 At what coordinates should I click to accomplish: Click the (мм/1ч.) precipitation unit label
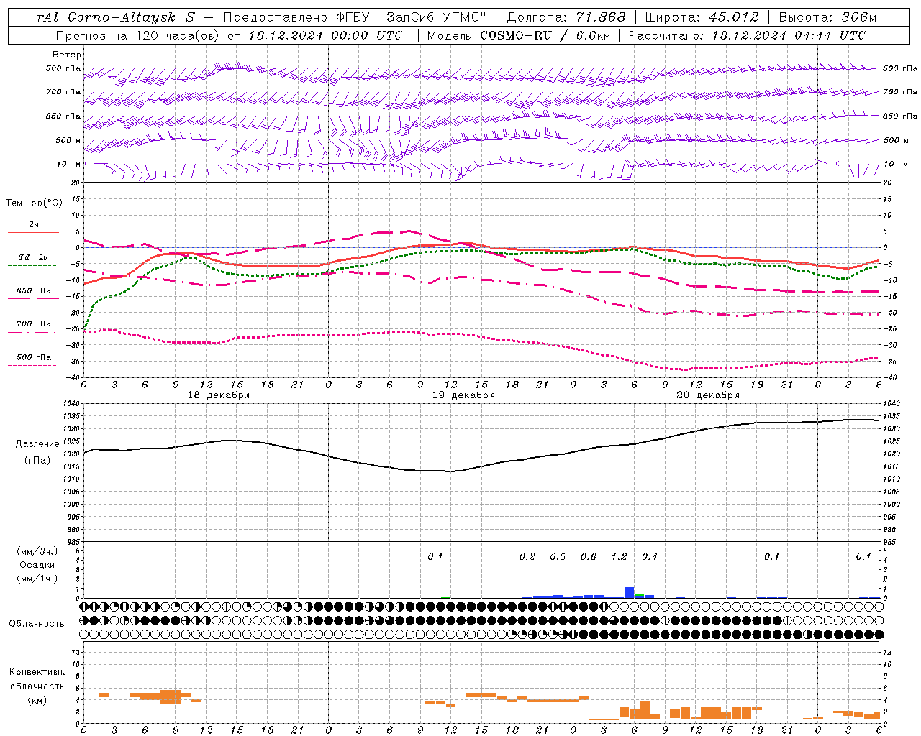(37, 579)
